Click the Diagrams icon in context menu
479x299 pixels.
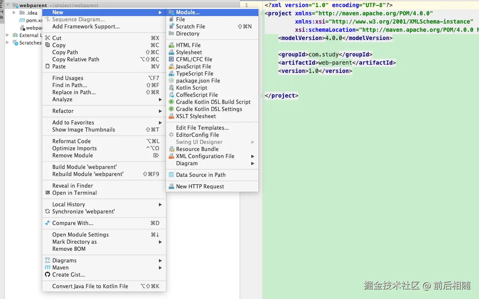point(47,261)
